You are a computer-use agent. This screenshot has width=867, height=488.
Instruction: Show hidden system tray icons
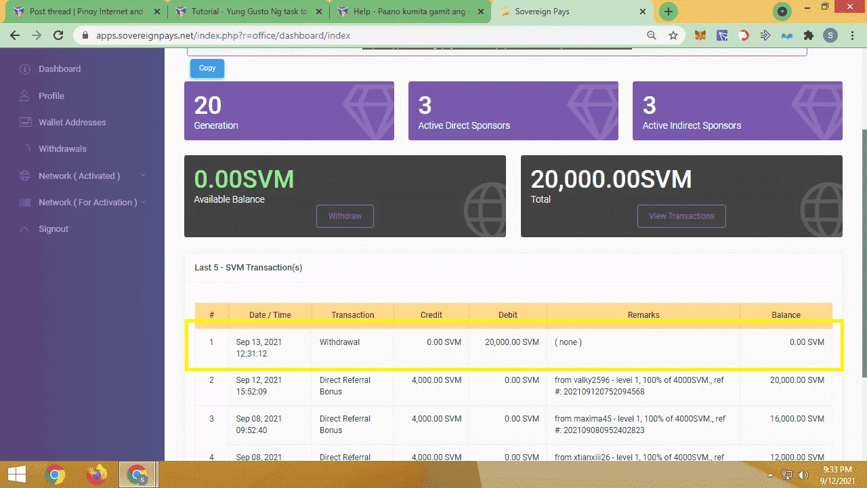pos(770,475)
